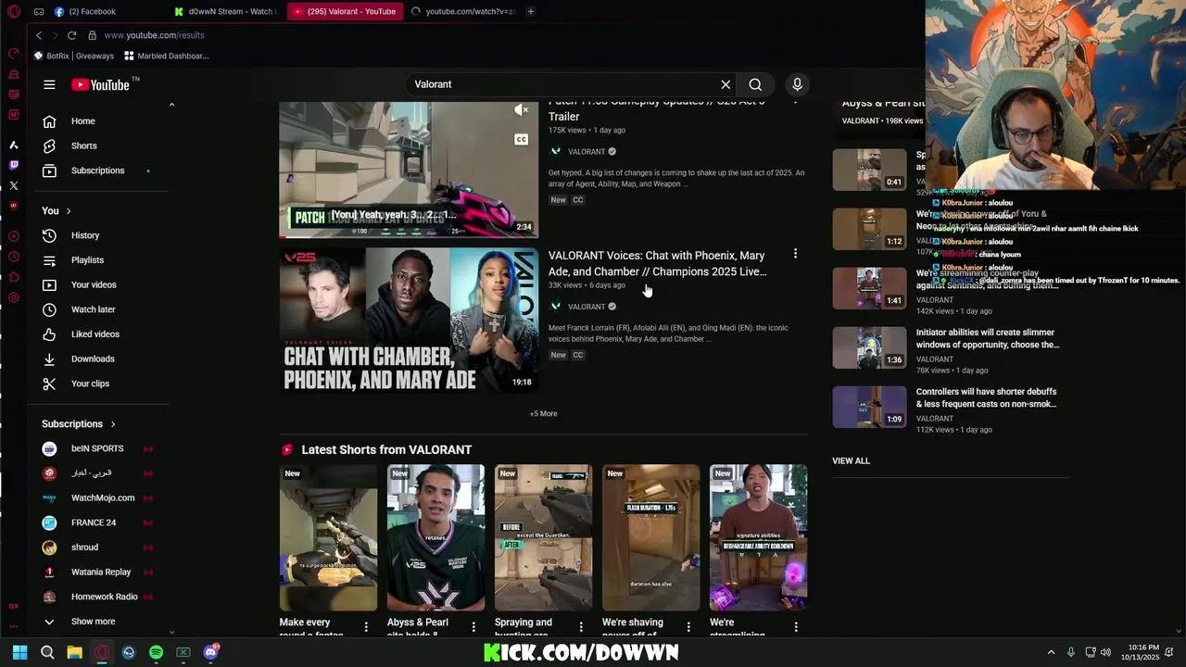Image resolution: width=1186 pixels, height=667 pixels.
Task: Toggle captions on Patch trailer preview
Action: point(522,140)
